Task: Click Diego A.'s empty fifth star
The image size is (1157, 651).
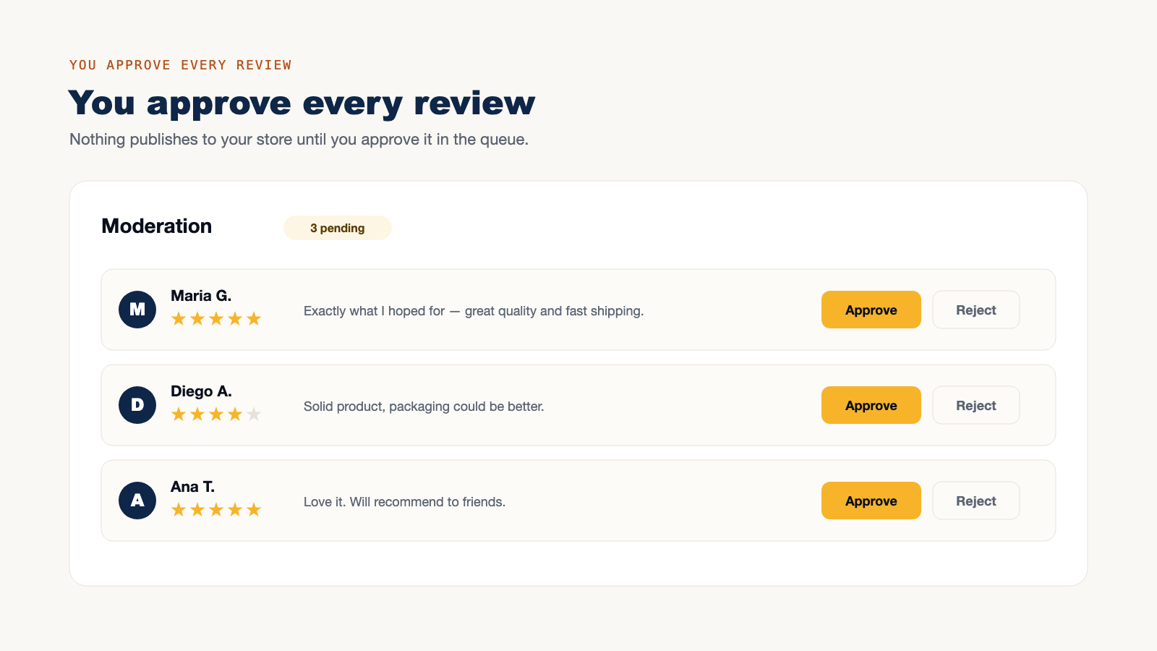Action: point(254,414)
